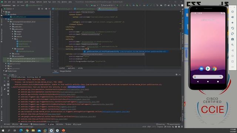Click the green Run app button in toolbar
The width and height of the screenshot is (237, 133).
pyautogui.click(x=117, y=5)
